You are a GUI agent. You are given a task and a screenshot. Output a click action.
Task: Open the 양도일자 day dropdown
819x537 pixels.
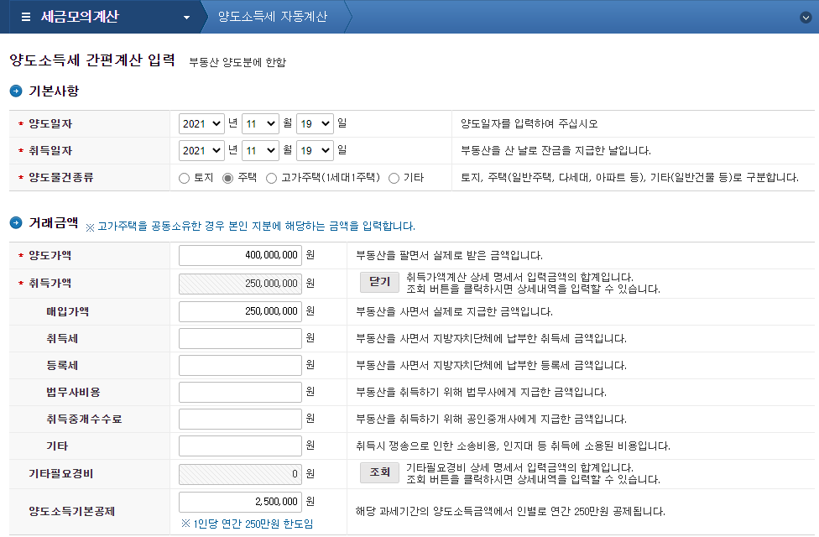(x=315, y=124)
